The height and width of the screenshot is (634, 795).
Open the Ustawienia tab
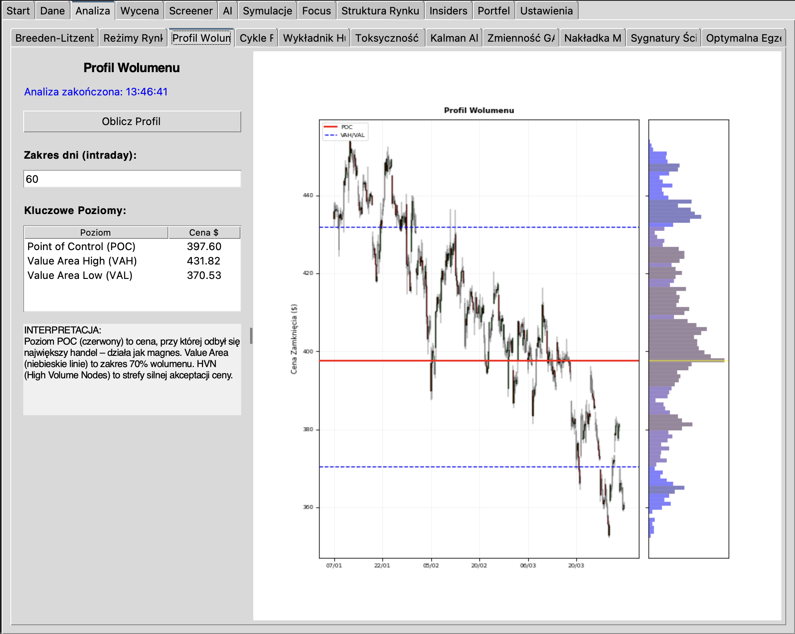pyautogui.click(x=547, y=11)
